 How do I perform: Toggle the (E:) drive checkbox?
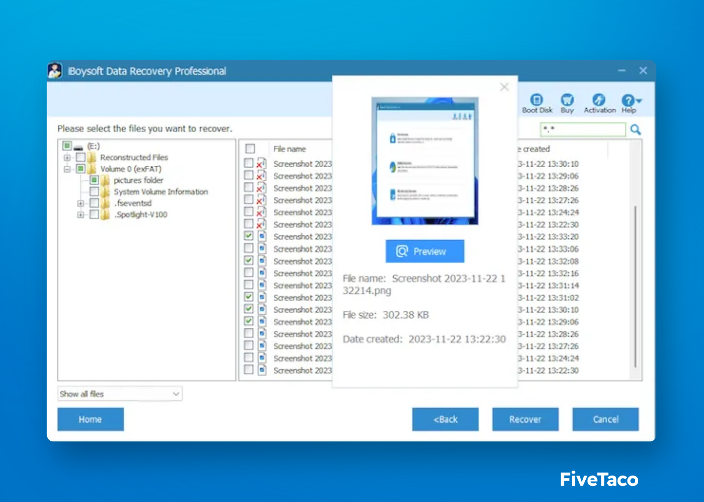coord(67,146)
